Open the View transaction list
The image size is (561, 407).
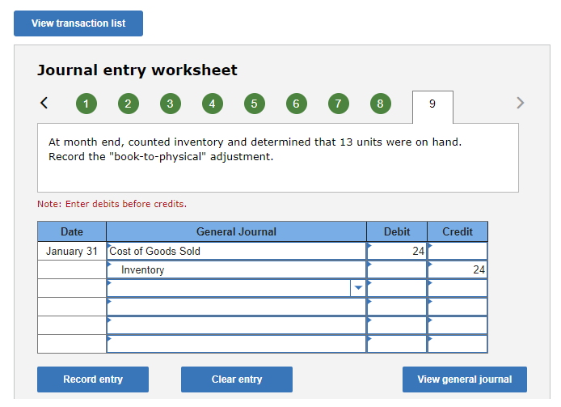point(78,23)
